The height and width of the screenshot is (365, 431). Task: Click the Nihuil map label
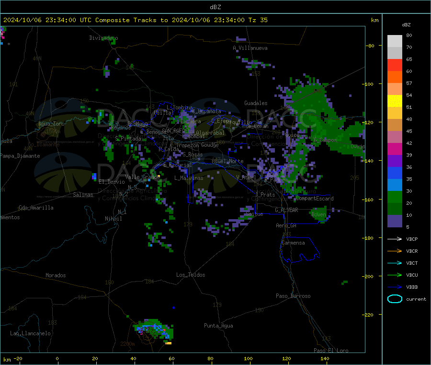[x=113, y=219]
